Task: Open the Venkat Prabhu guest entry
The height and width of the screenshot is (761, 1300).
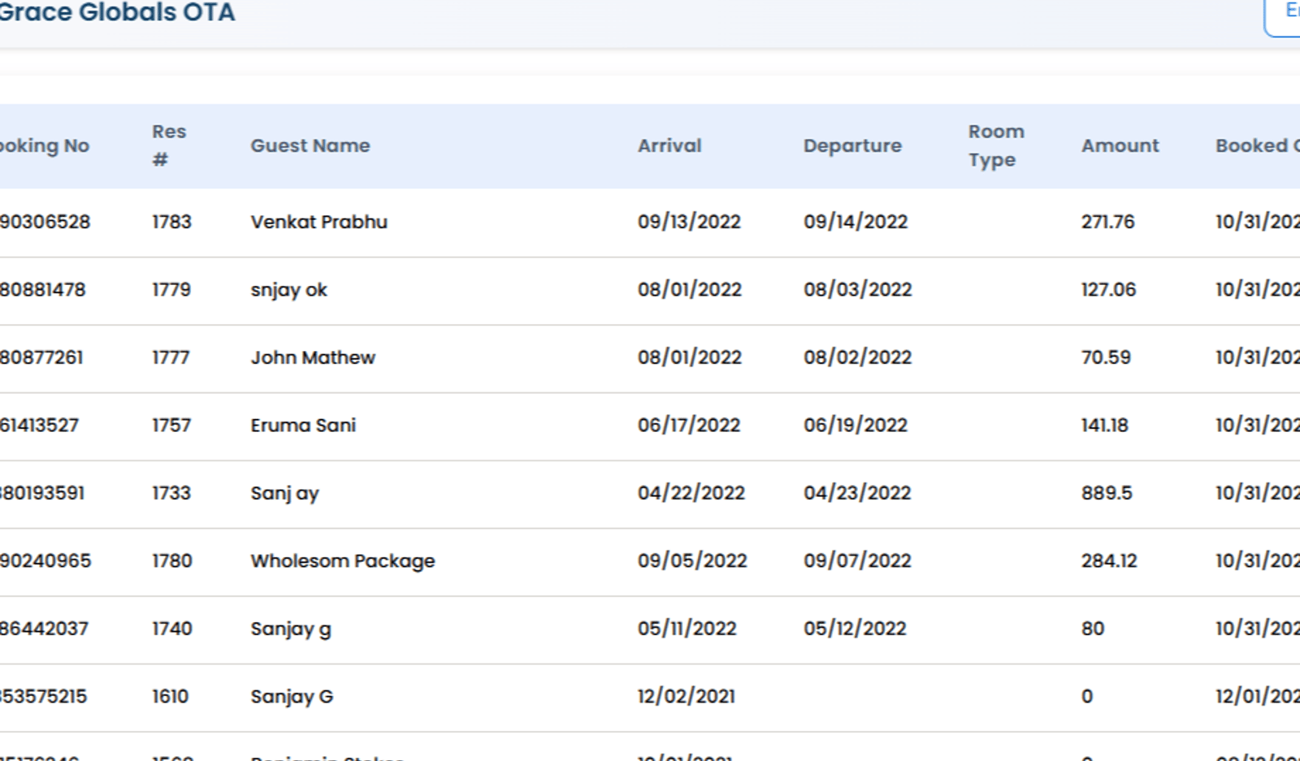Action: coord(318,222)
